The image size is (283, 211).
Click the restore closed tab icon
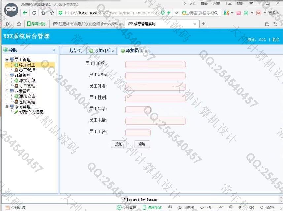[x=275, y=24]
